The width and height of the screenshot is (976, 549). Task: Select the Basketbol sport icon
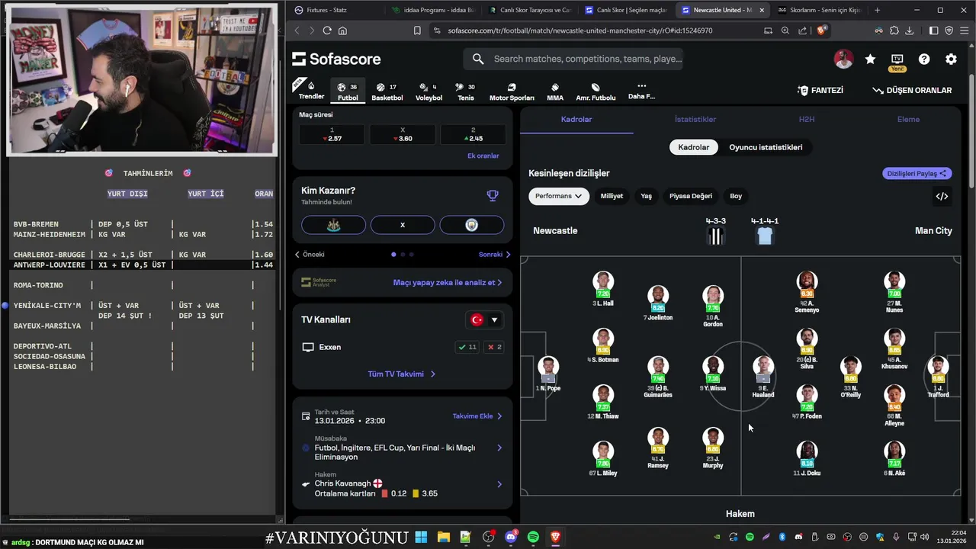(387, 91)
